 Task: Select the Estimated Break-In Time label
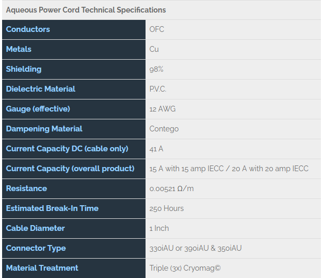click(x=52, y=208)
